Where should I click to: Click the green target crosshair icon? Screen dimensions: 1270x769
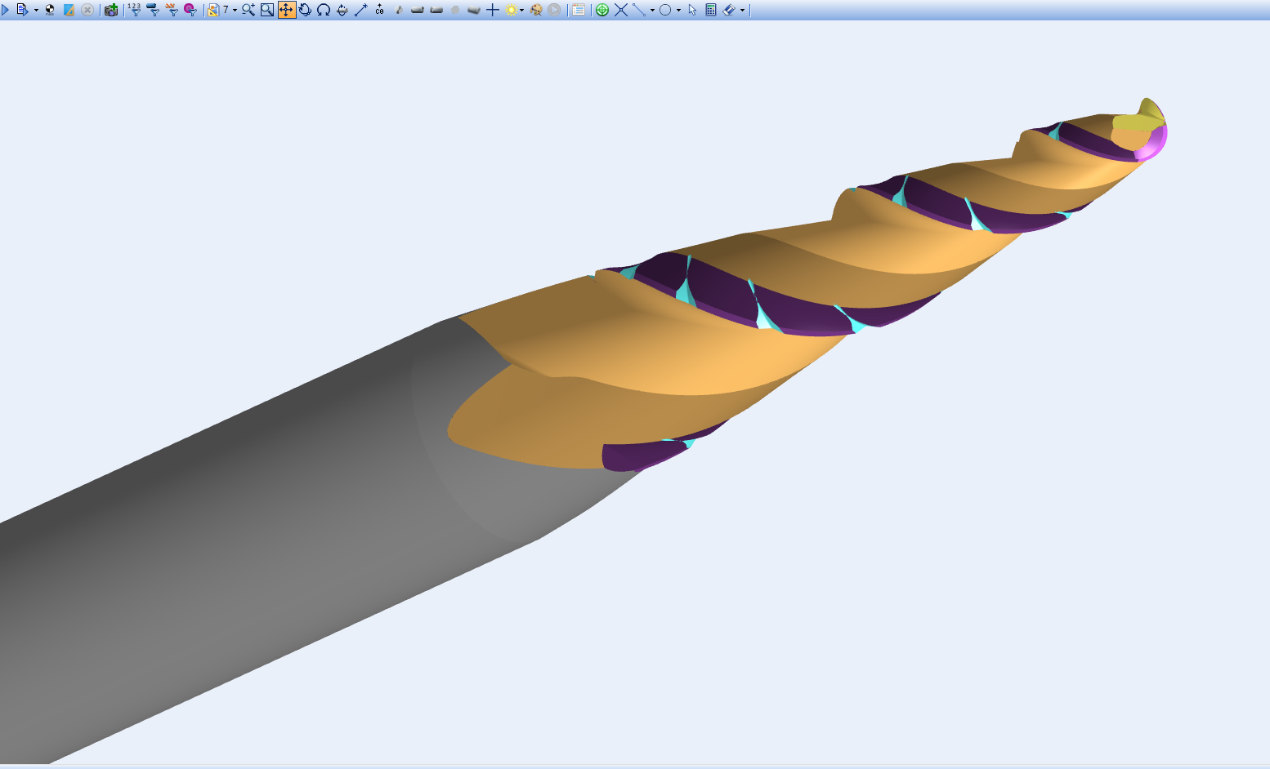click(602, 10)
